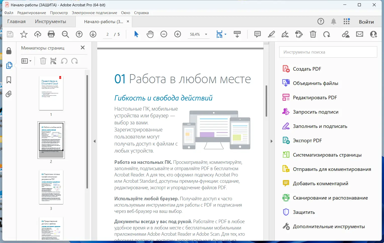
Task: Open the Справка menu
Action: pos(141,13)
